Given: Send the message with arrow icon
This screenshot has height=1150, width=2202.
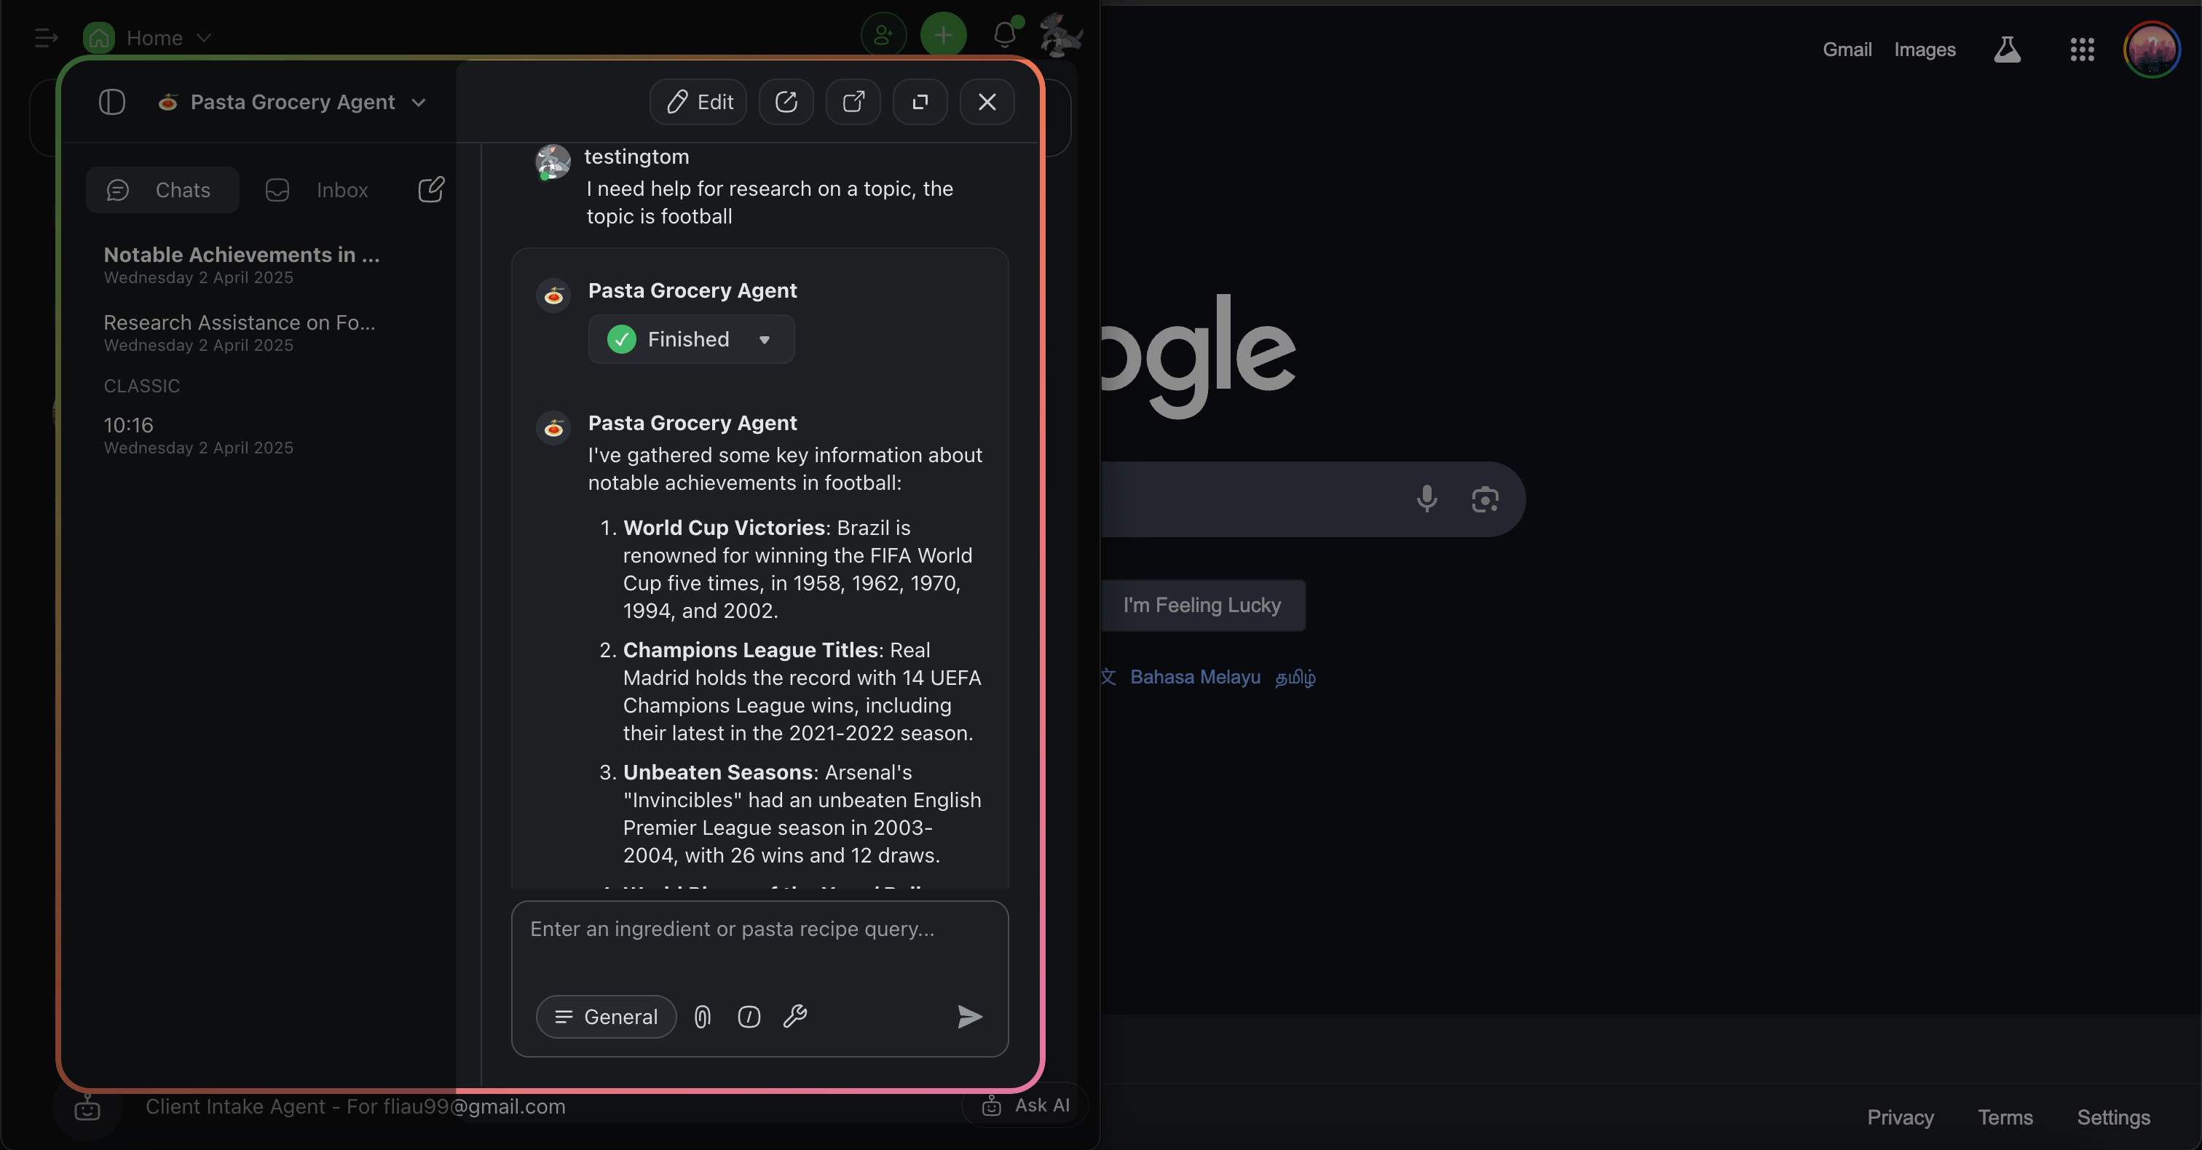Looking at the screenshot, I should (x=969, y=1017).
